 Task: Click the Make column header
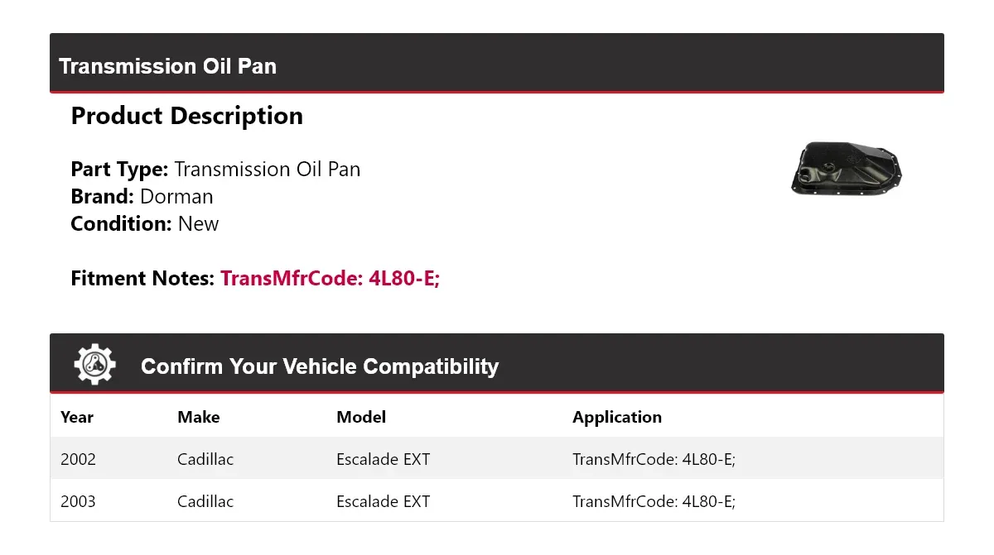click(199, 417)
